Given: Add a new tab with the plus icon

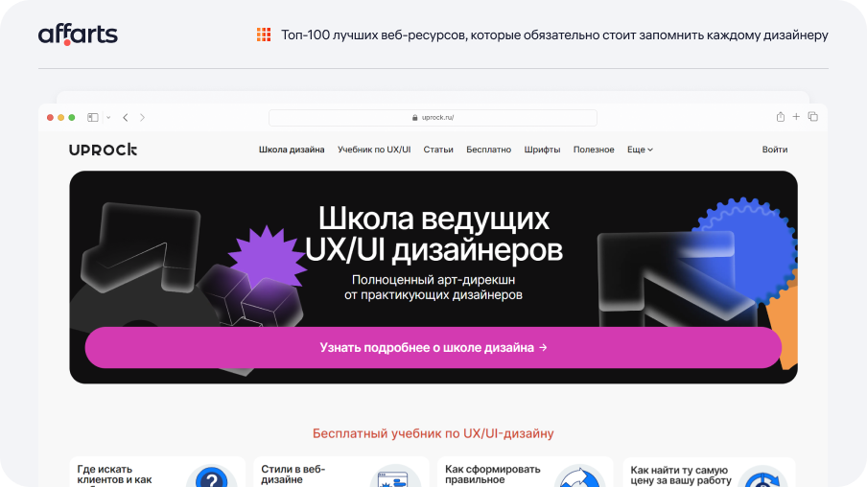Looking at the screenshot, I should click(796, 117).
